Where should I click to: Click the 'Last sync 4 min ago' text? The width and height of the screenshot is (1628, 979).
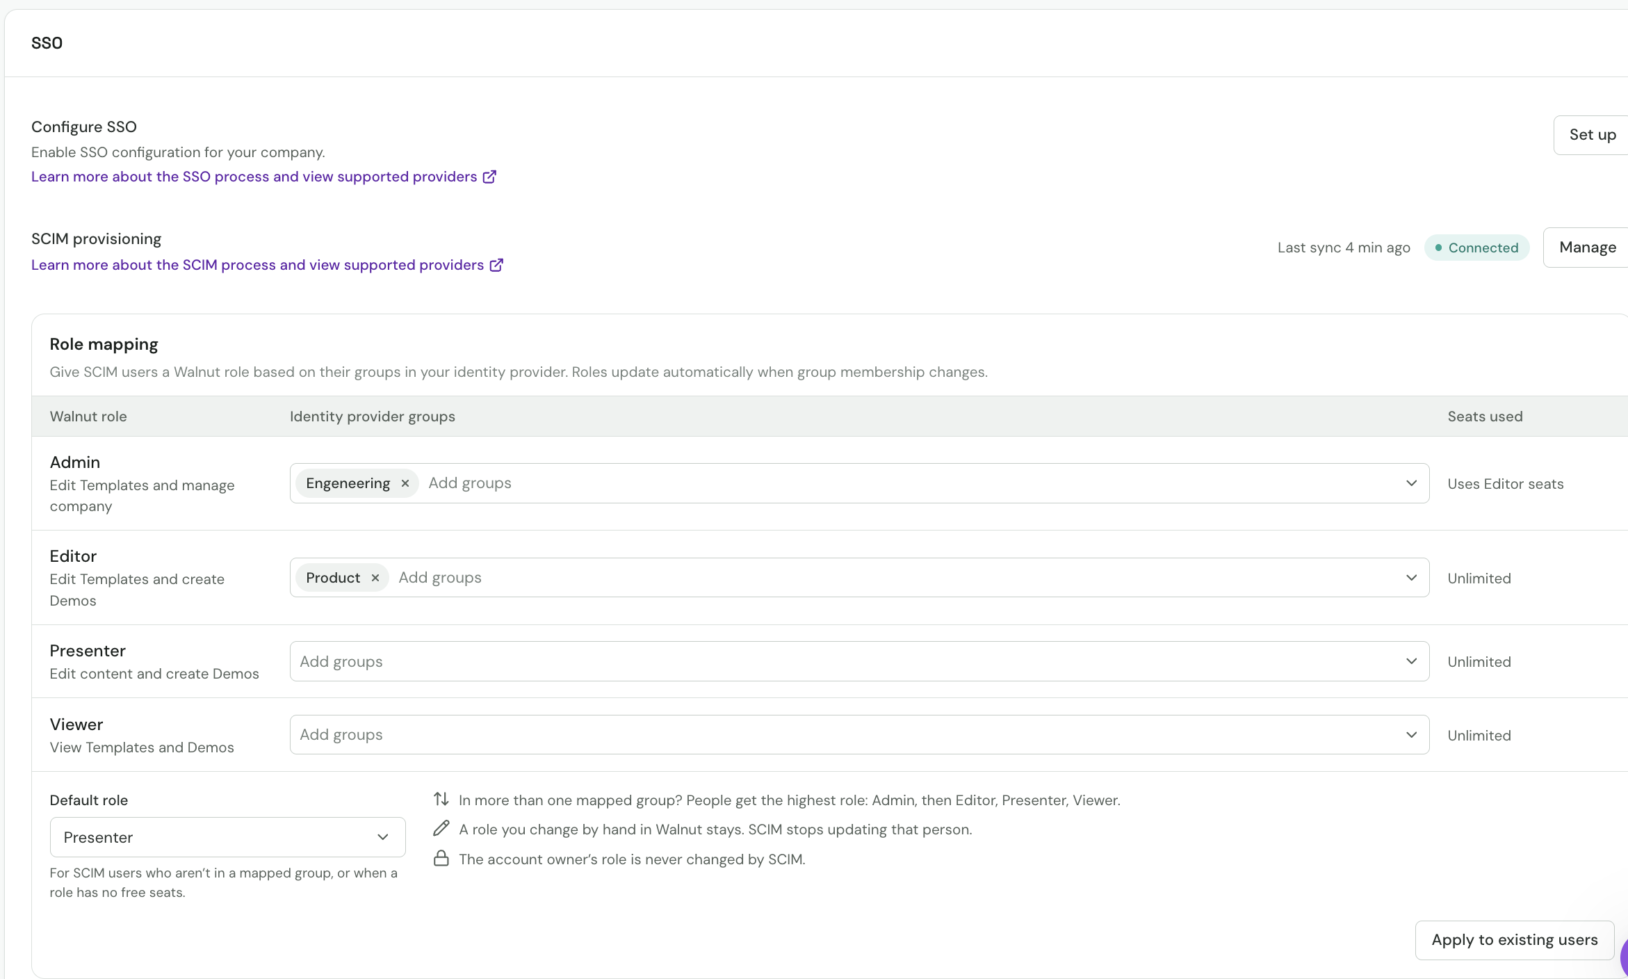point(1344,248)
